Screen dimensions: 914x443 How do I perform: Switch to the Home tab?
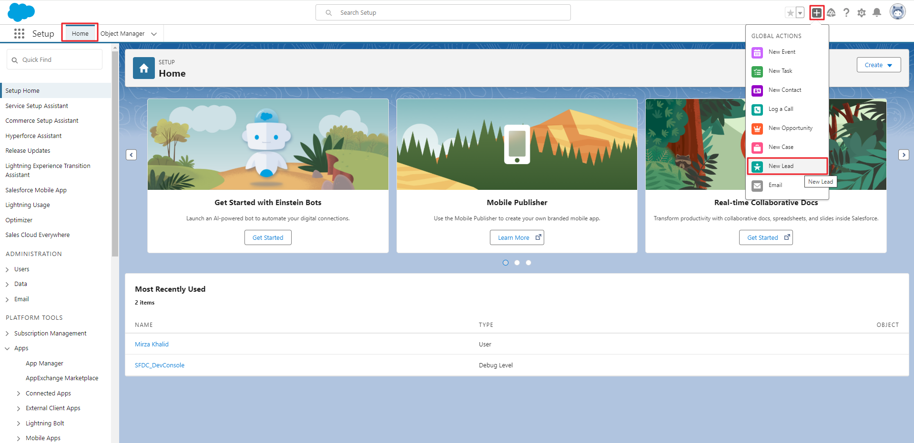pyautogui.click(x=80, y=33)
